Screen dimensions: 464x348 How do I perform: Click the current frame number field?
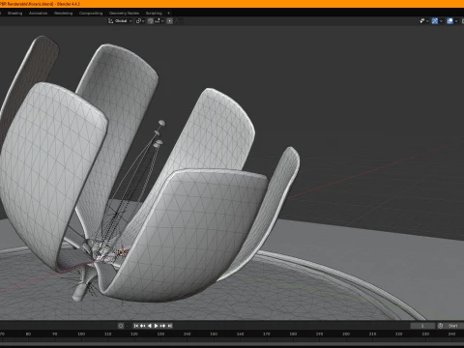coord(422,326)
